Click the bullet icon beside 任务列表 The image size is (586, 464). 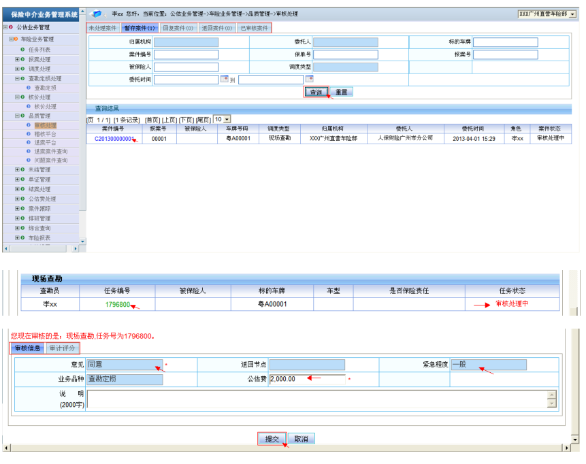22,49
